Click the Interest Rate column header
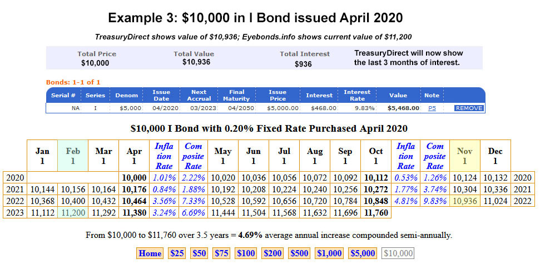Screen dimensions: 540x264 point(357,95)
